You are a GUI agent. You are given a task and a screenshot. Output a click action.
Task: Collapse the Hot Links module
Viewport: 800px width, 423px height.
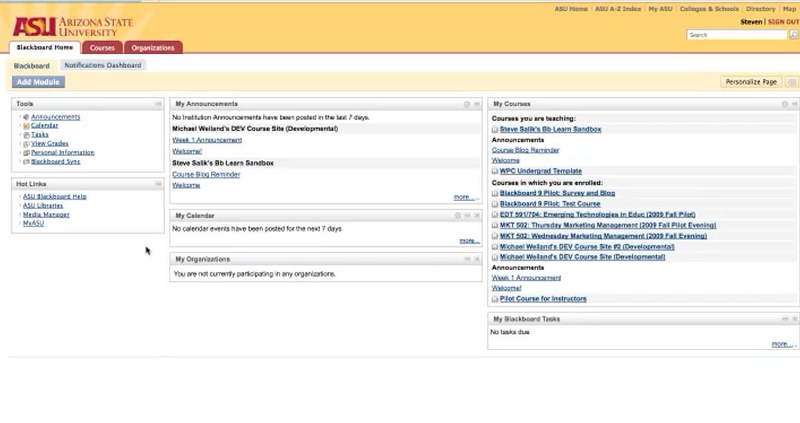[158, 184]
